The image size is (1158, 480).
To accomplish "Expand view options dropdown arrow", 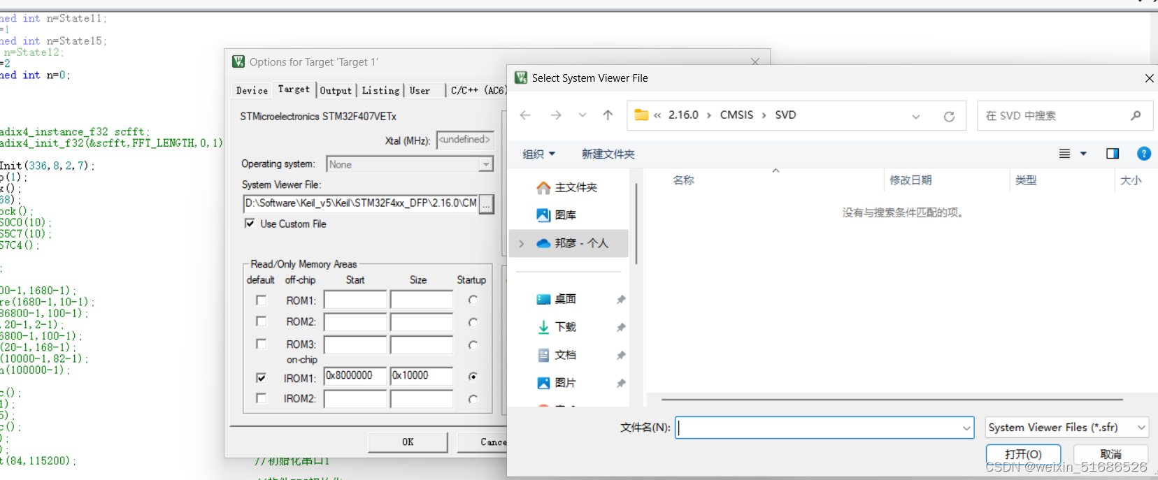I will point(1083,154).
